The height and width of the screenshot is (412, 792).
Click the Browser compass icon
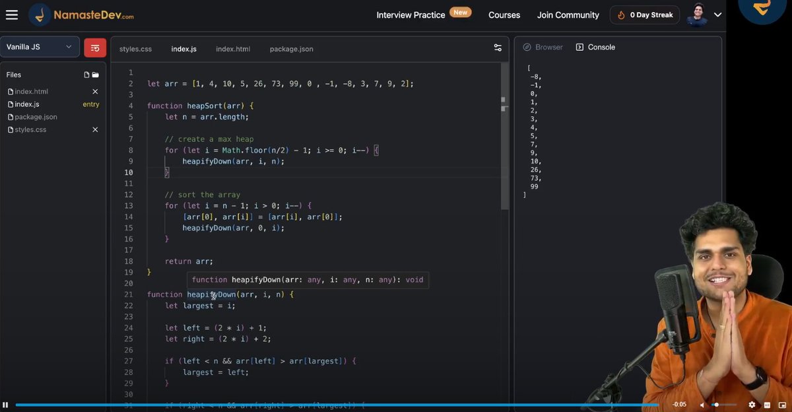pyautogui.click(x=527, y=47)
